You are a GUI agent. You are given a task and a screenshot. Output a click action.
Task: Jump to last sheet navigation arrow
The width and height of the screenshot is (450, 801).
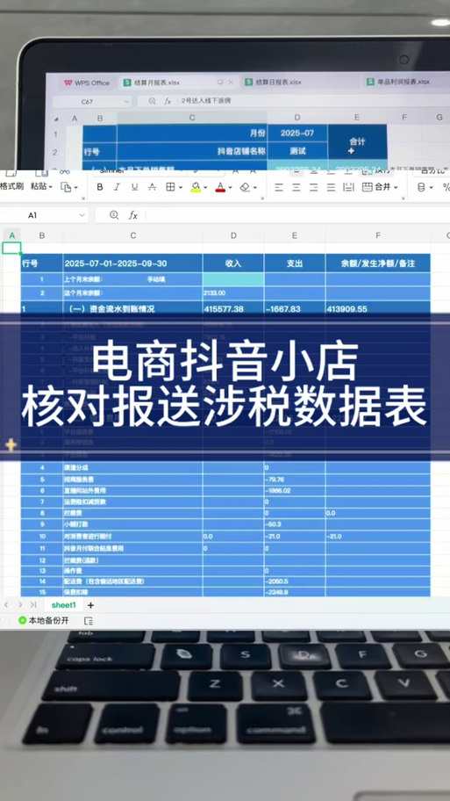click(33, 605)
